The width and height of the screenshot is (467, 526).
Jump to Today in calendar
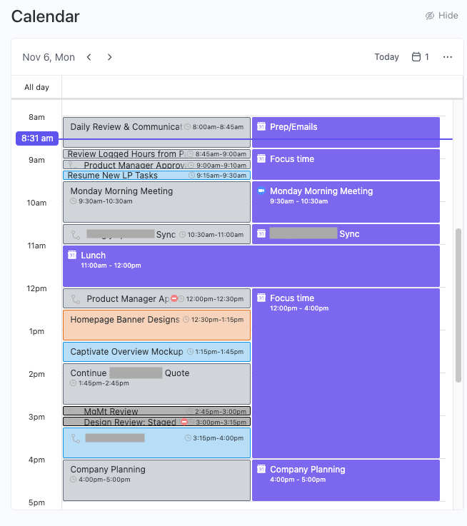coord(386,57)
